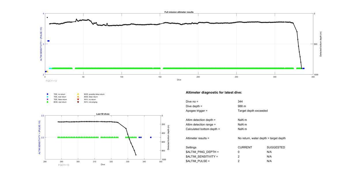This screenshot has height=179, width=346.
Task: Click the 'Dive depth =' label
Action: [194, 106]
